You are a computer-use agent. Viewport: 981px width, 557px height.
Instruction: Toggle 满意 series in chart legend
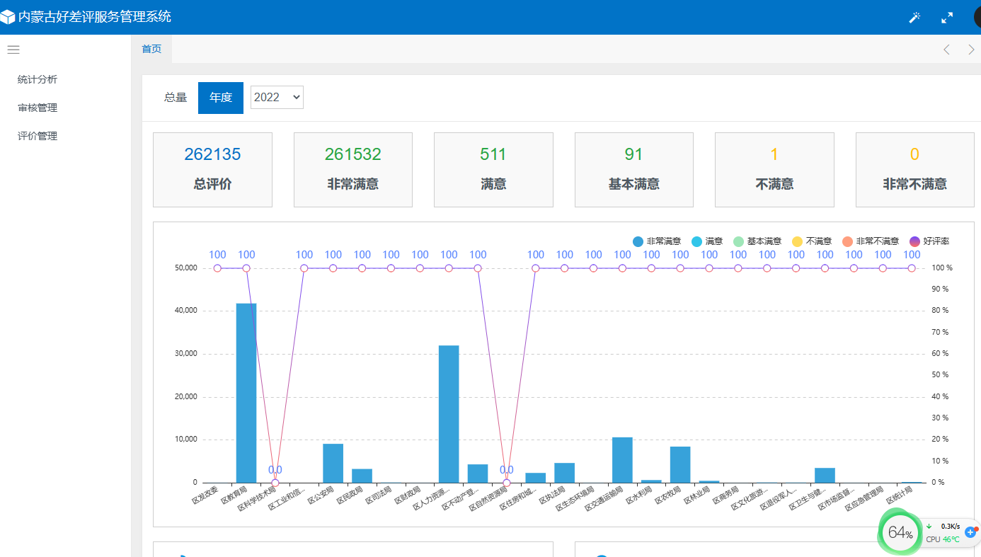click(706, 241)
